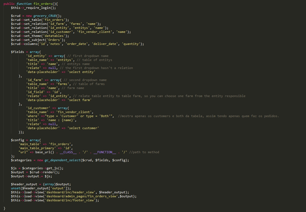The width and height of the screenshot is (306, 212).
Task: Click the set_theme method call
Action: point(33,36)
